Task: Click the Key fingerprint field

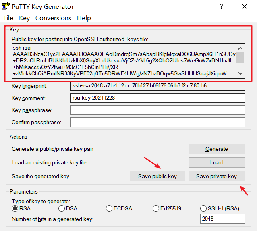Action: click(x=158, y=86)
